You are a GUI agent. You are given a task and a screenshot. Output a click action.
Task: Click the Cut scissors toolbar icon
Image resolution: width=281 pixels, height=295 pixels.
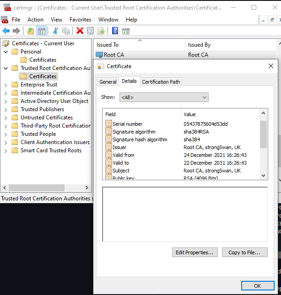point(55,31)
